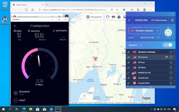This screenshot has height=112, width=179.
Task: Click the Windscribe notifications bell
Action: click(172, 20)
